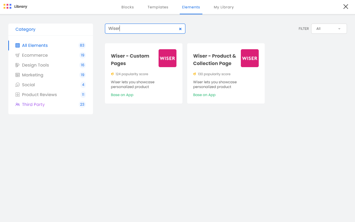The height and width of the screenshot is (222, 355).
Task: Click the Product Reviews star icon
Action: tap(17, 95)
